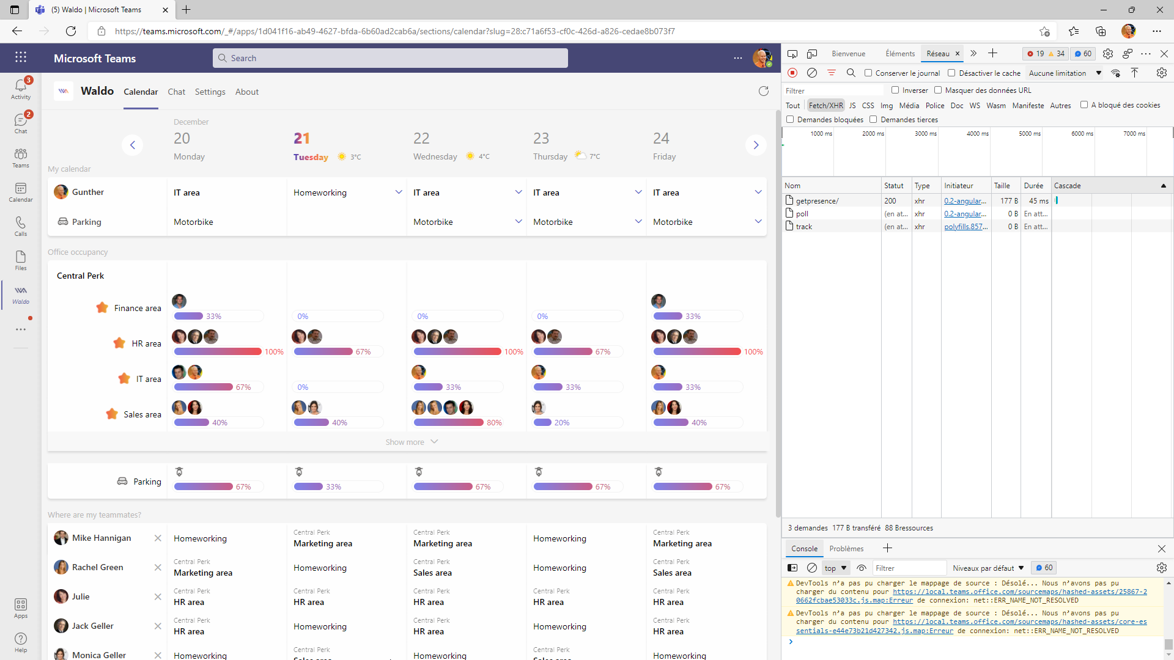The image size is (1174, 660).
Task: Remove Rachel Green from teammates list
Action: click(158, 568)
